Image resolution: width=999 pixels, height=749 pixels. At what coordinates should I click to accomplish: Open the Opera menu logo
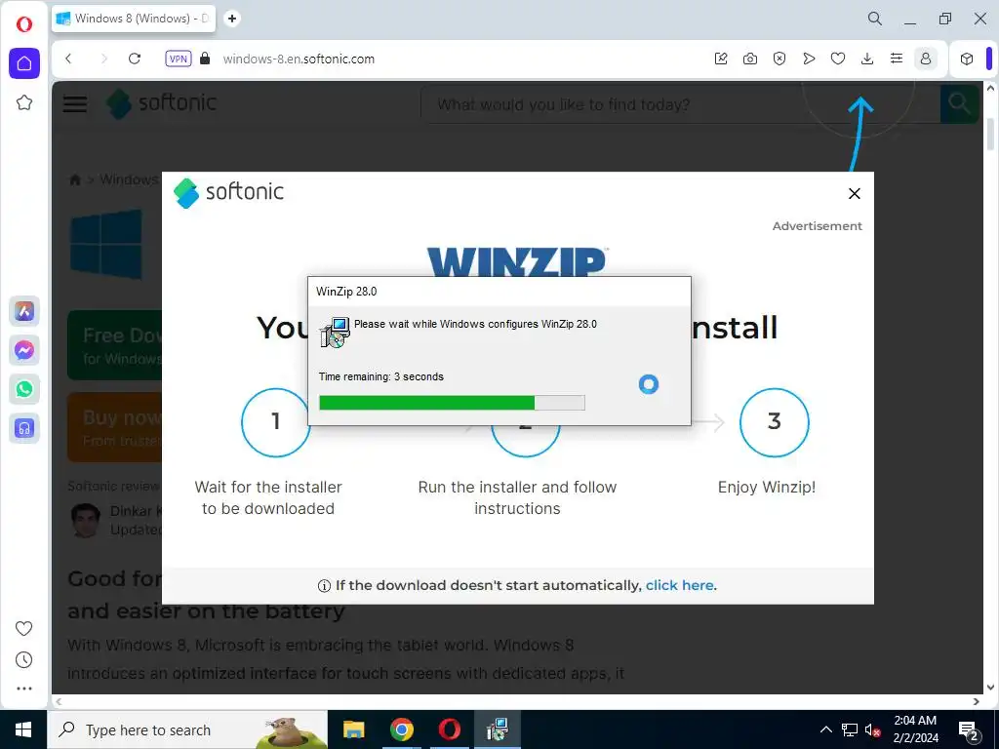coord(24,24)
